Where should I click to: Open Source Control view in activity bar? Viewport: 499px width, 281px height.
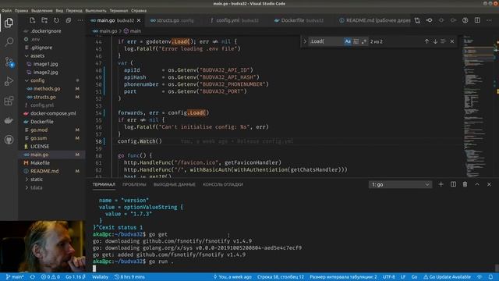[x=9, y=62]
